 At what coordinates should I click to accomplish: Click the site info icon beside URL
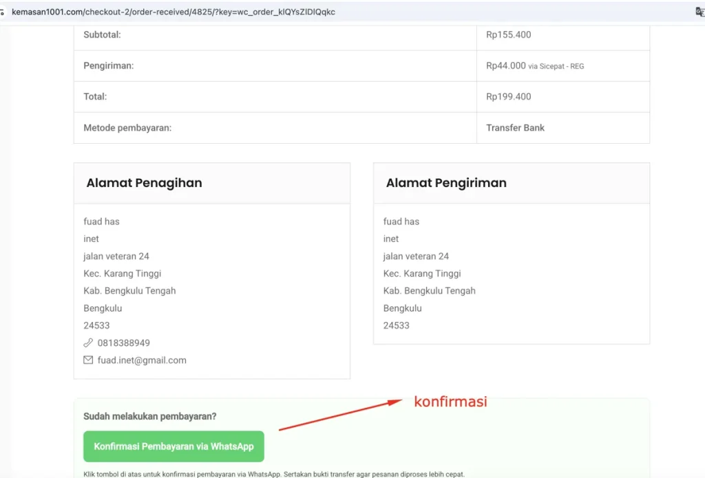pos(2,12)
